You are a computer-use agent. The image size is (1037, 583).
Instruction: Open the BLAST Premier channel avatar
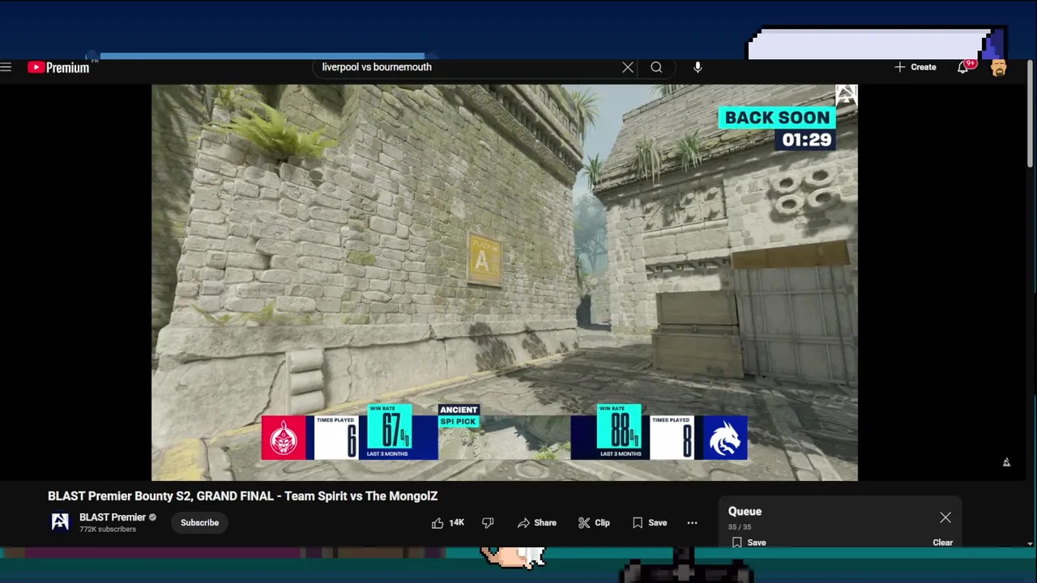click(x=60, y=522)
